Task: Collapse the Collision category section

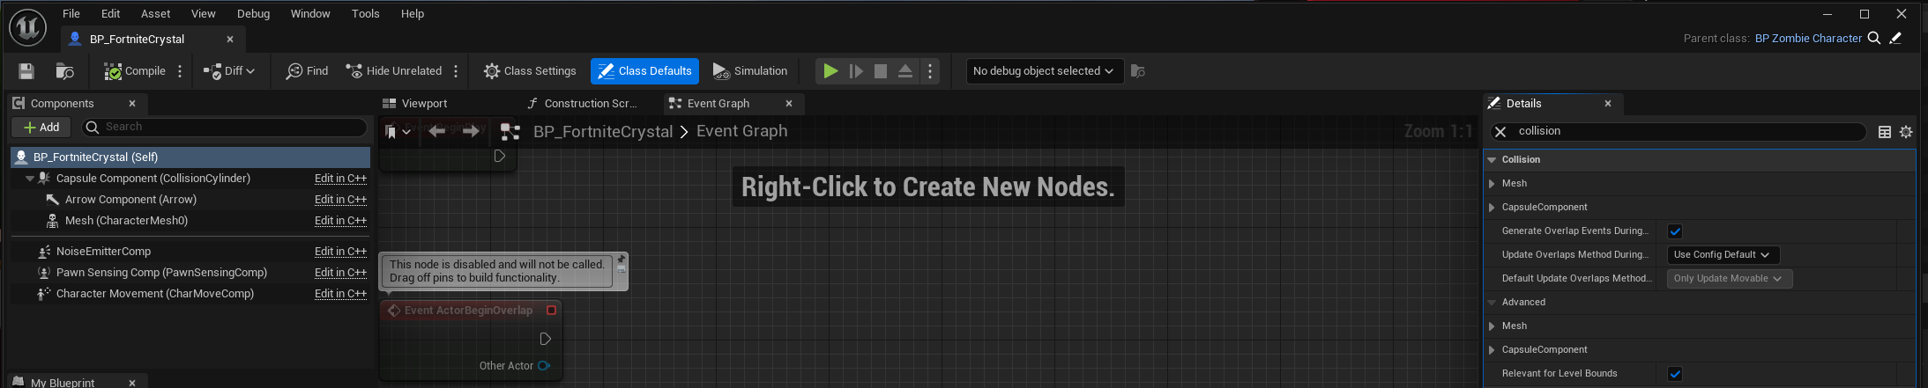Action: [1493, 160]
